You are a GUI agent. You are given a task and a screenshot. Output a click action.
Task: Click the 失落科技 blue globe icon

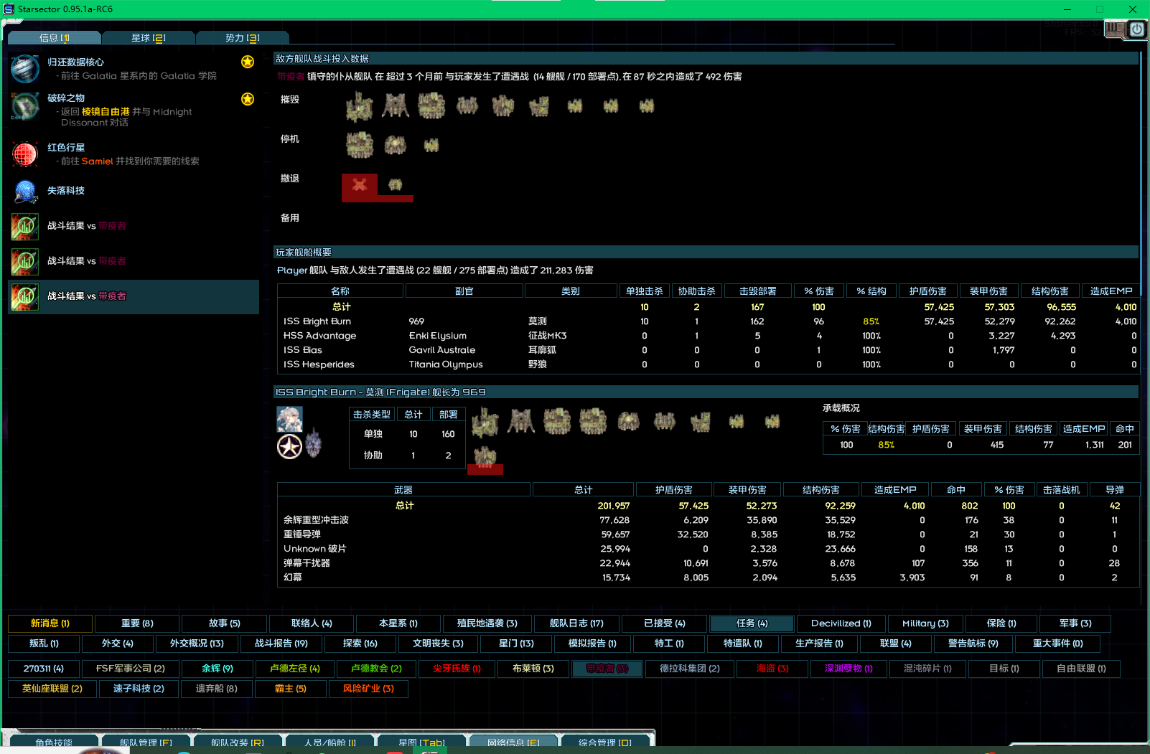[x=25, y=191]
